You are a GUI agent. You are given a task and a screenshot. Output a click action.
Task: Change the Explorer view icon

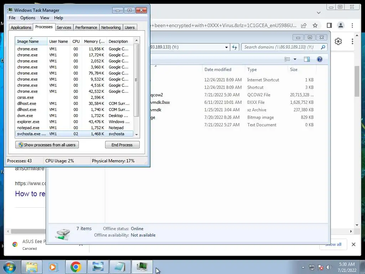click(x=287, y=59)
